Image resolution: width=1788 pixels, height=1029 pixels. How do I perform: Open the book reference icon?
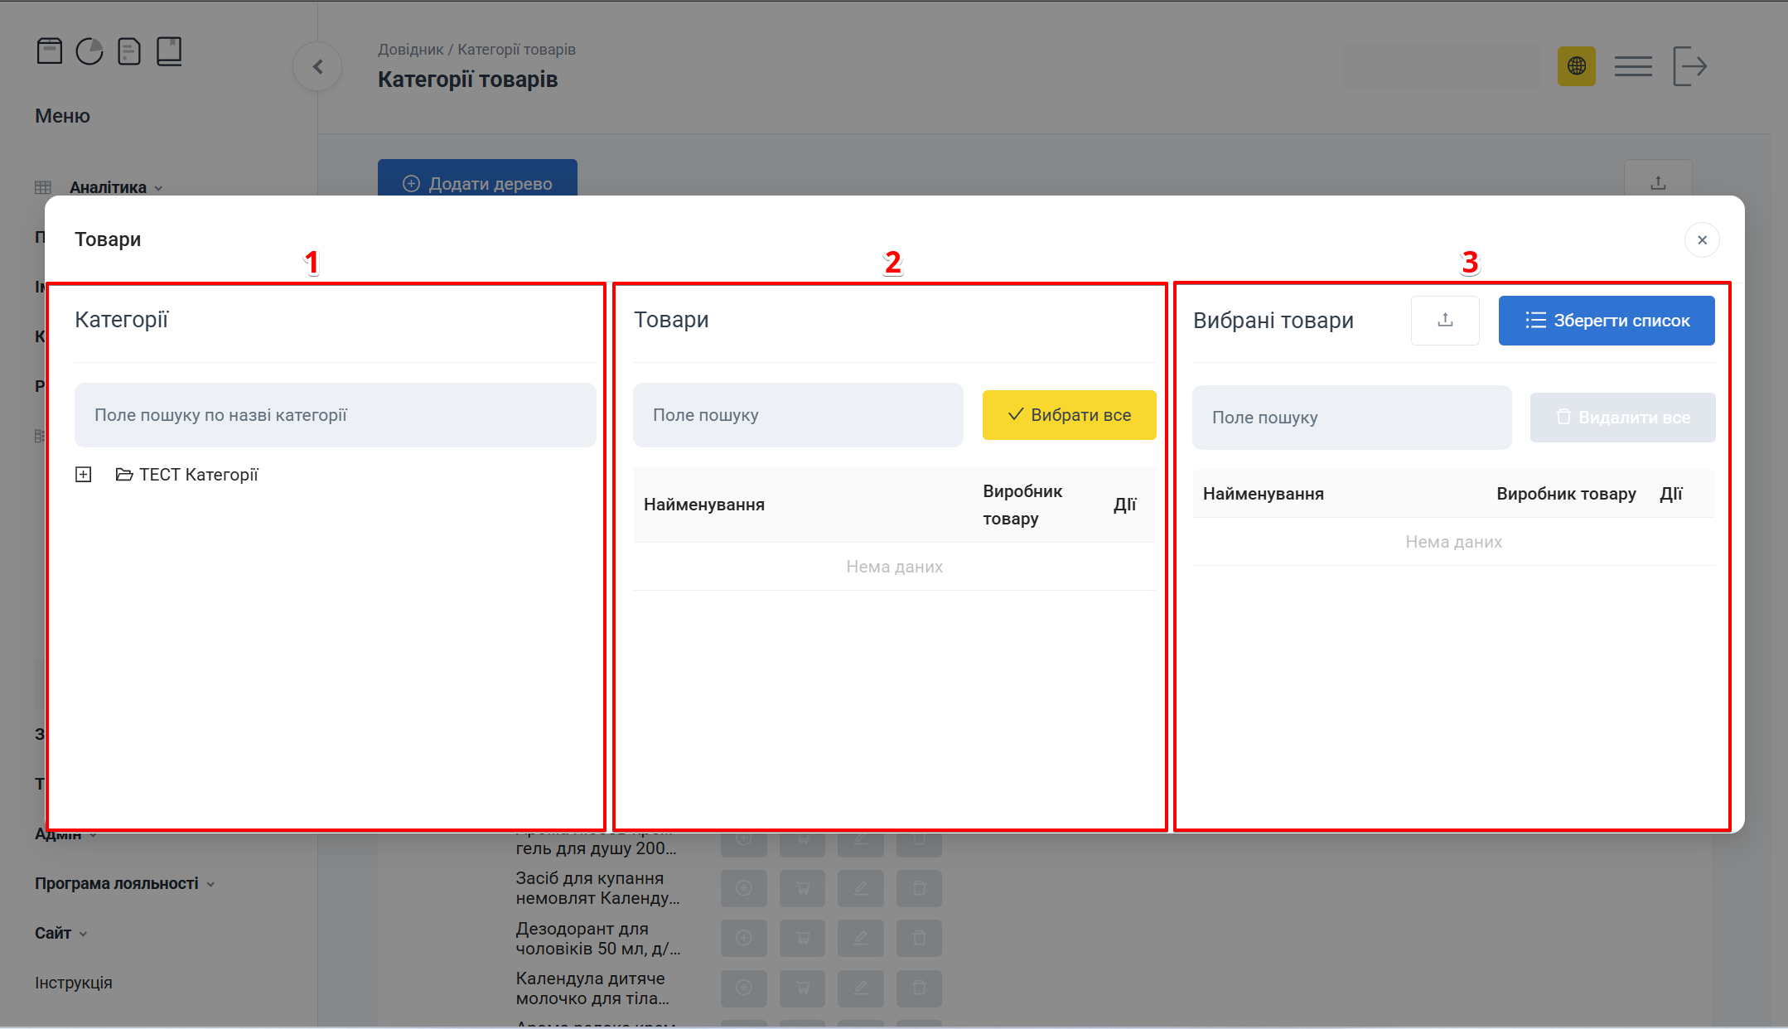click(x=169, y=51)
